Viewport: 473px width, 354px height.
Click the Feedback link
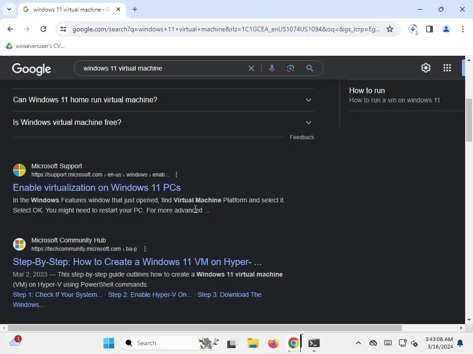point(302,137)
